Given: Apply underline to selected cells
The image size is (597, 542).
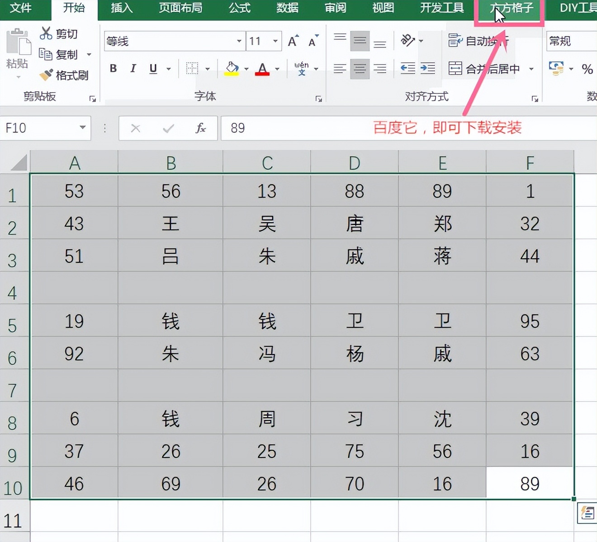Looking at the screenshot, I should (x=153, y=68).
